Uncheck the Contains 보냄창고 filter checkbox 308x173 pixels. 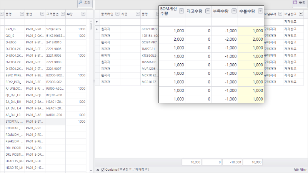tap(103, 170)
